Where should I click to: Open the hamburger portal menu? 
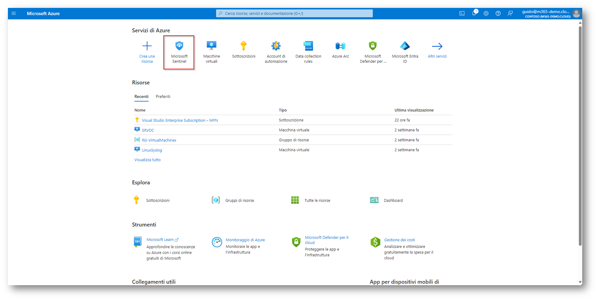tap(14, 14)
